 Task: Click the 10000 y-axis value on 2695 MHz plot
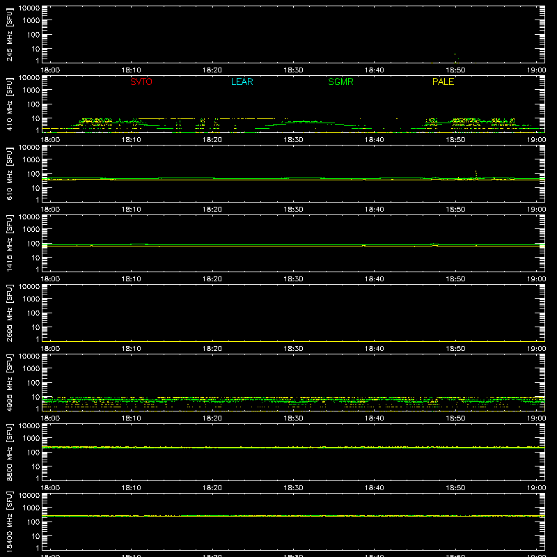point(29,287)
